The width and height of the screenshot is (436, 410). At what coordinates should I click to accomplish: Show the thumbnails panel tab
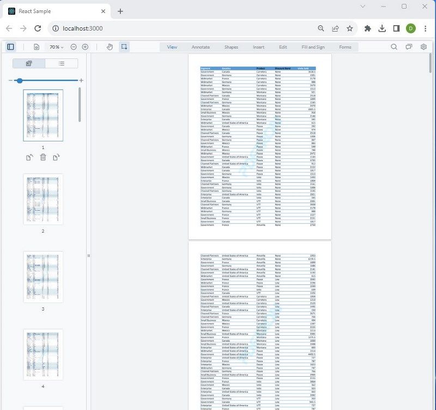(x=29, y=63)
